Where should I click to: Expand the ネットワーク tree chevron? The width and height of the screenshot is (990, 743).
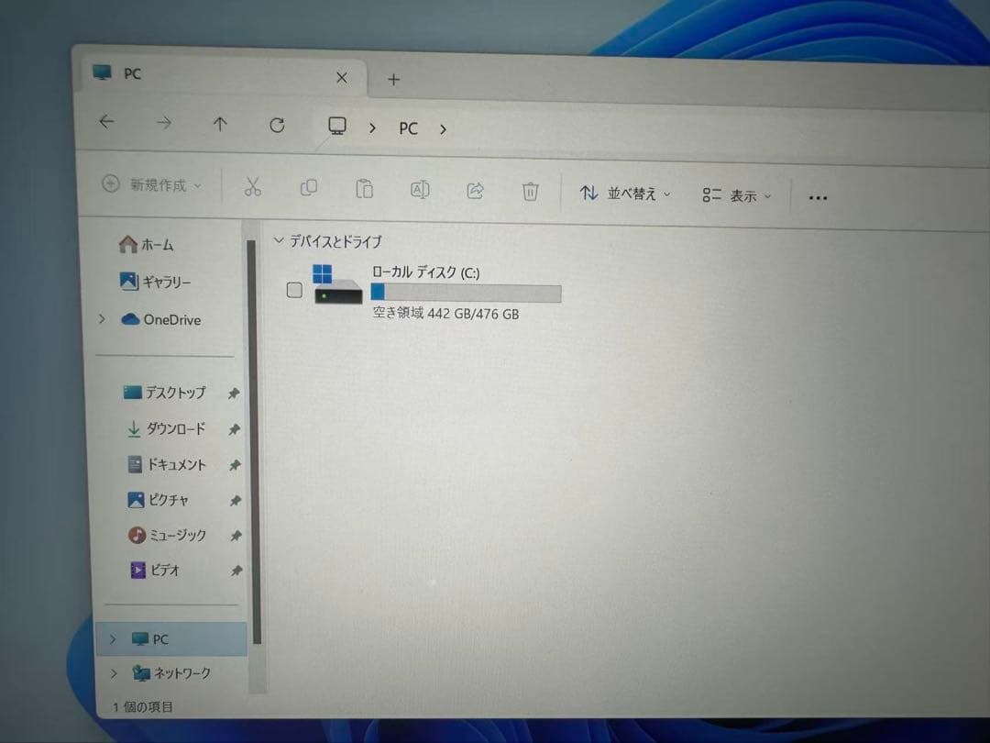pos(114,673)
